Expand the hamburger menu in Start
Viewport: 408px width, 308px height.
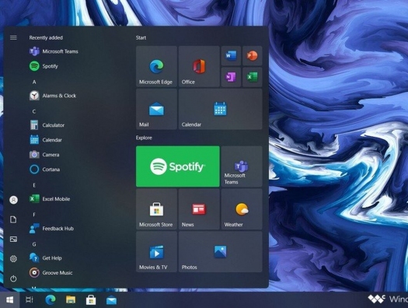click(x=13, y=38)
